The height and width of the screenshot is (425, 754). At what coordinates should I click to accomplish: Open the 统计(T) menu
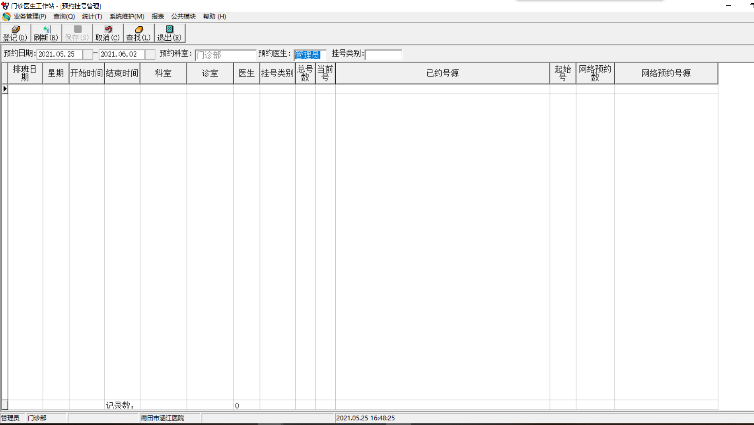[92, 16]
